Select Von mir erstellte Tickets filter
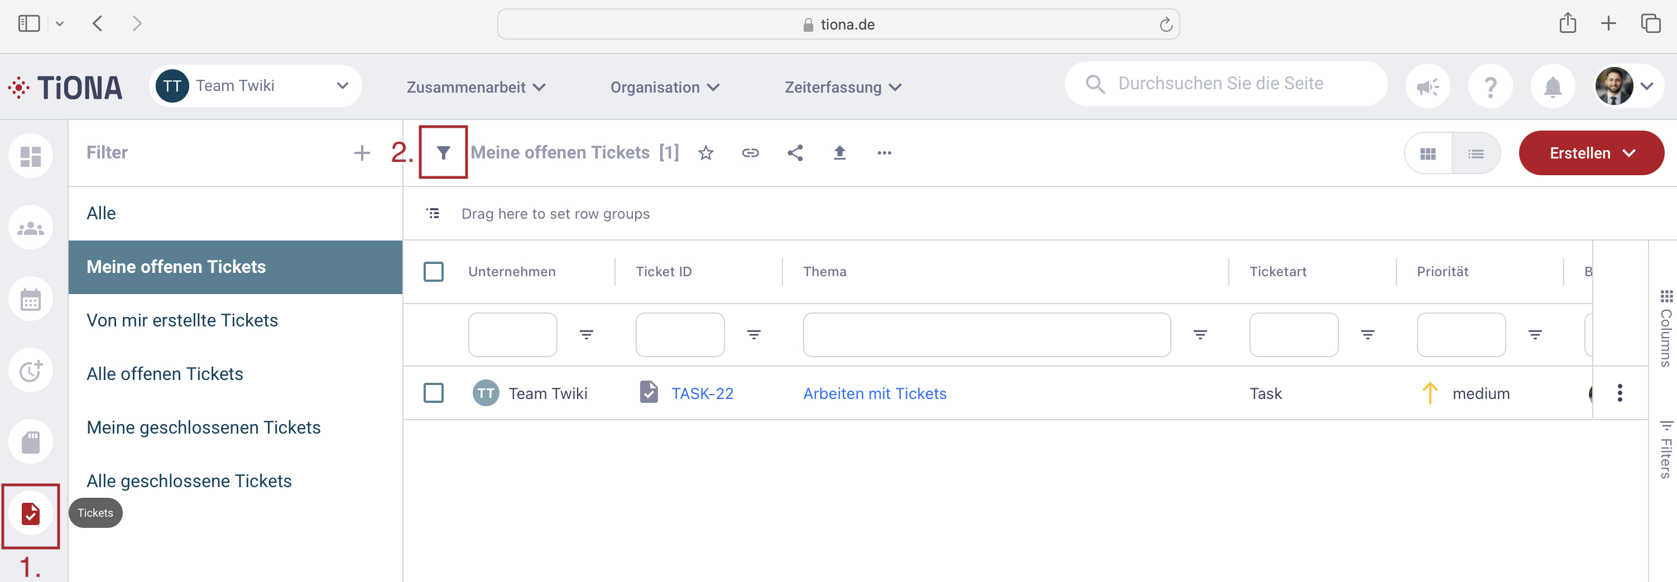This screenshot has height=582, width=1677. 235,320
